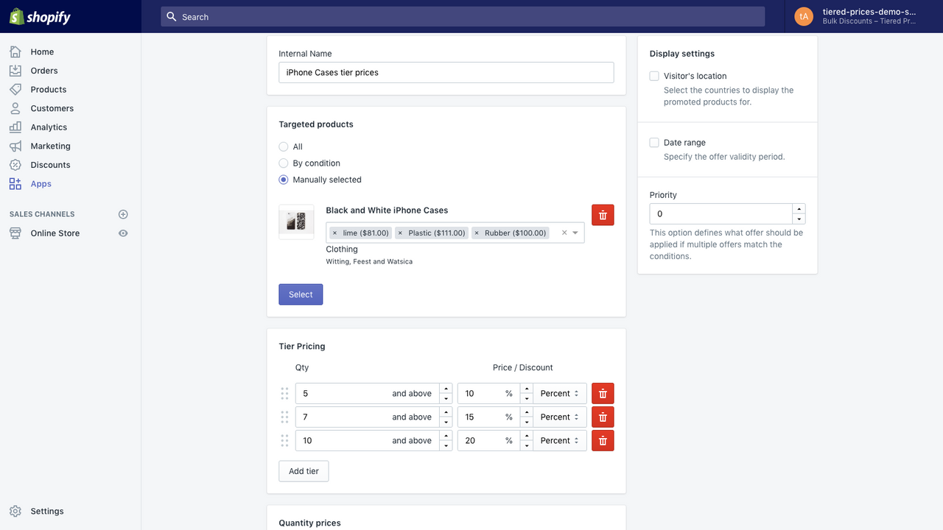The height and width of the screenshot is (530, 943).
Task: Delete the first pricing tier via trash icon
Action: tap(602, 393)
